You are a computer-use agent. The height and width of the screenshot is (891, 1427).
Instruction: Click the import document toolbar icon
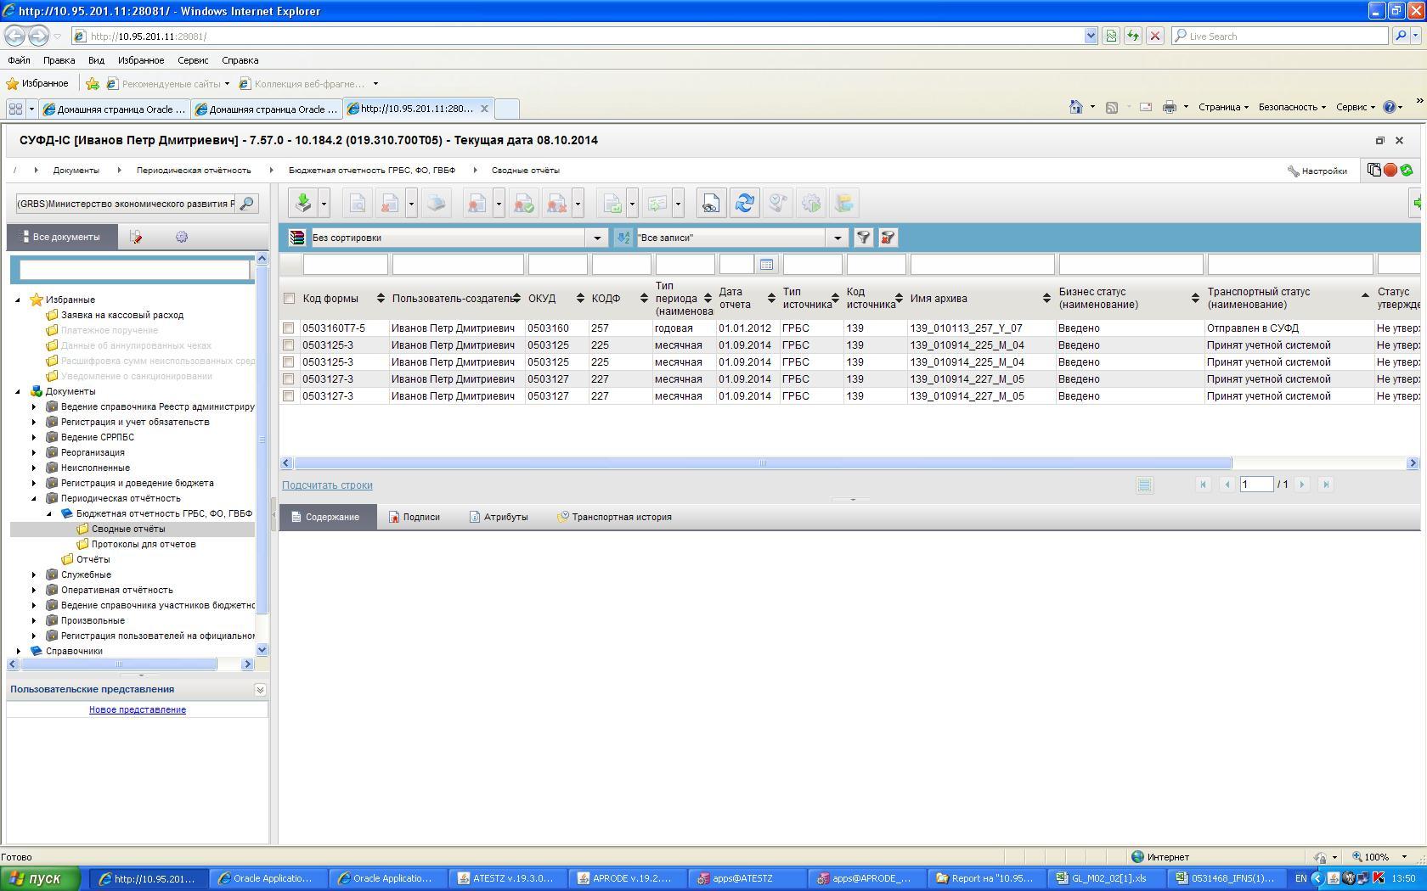(303, 204)
